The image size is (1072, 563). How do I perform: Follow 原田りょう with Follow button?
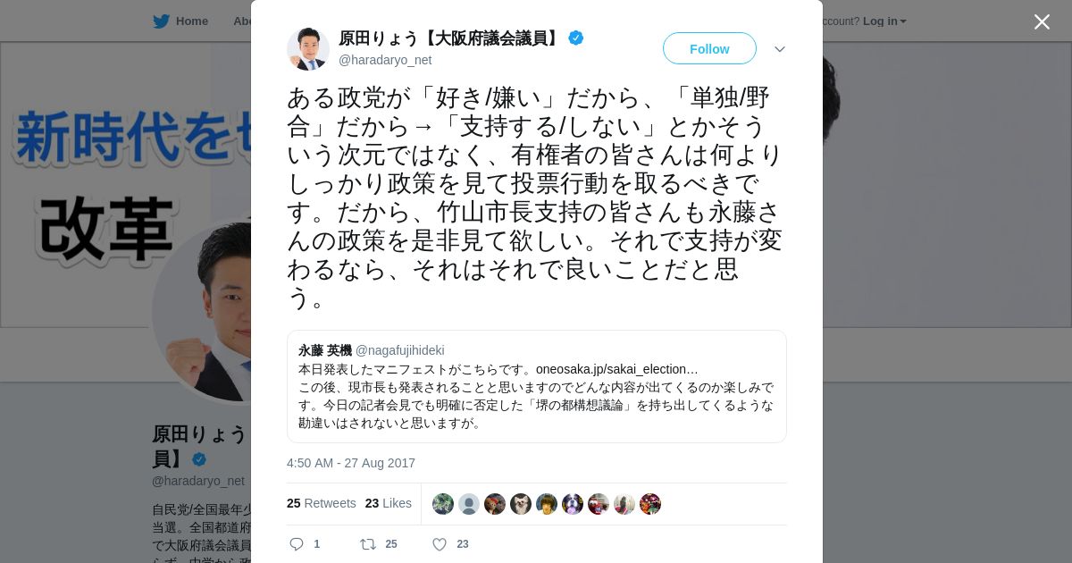[709, 48]
